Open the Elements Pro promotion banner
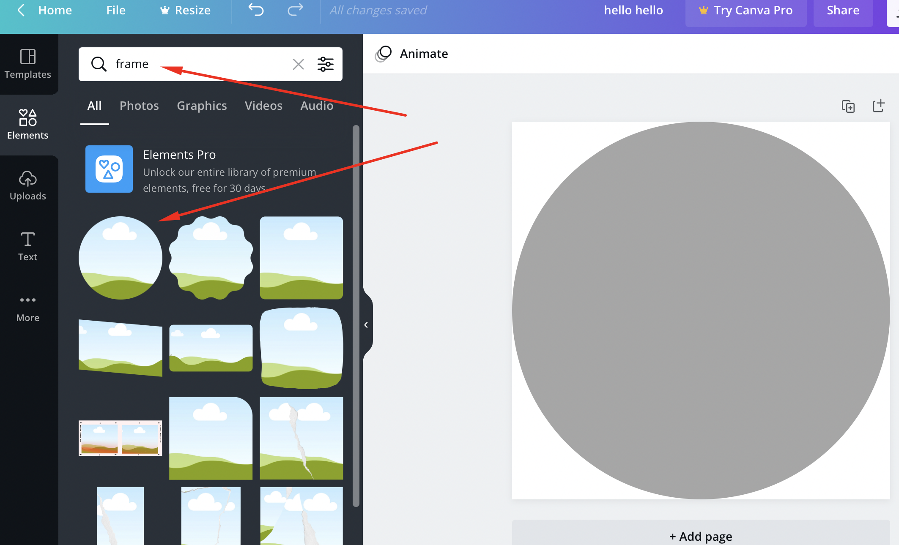 click(211, 170)
